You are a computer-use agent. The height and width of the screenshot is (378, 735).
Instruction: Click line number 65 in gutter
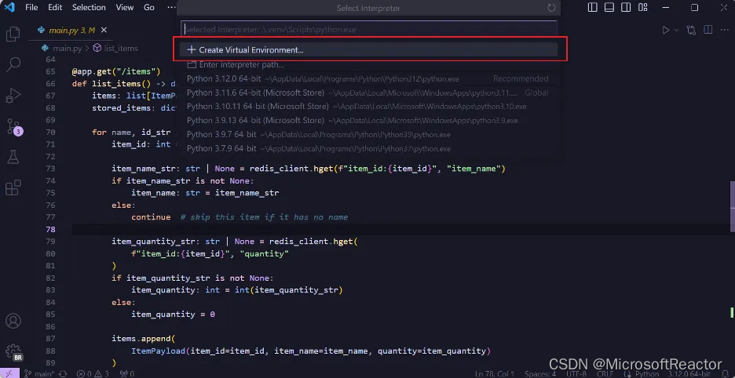50,71
